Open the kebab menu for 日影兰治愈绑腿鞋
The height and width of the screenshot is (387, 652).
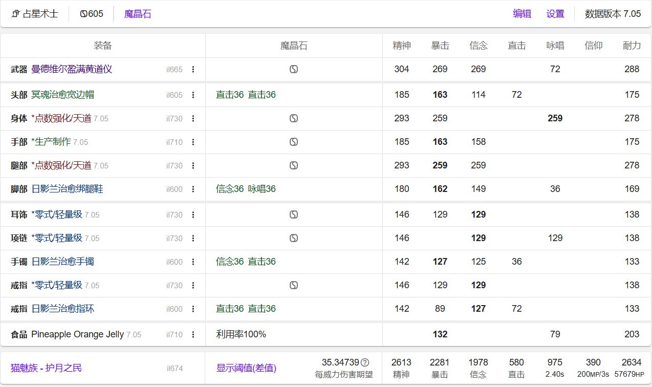tap(193, 189)
